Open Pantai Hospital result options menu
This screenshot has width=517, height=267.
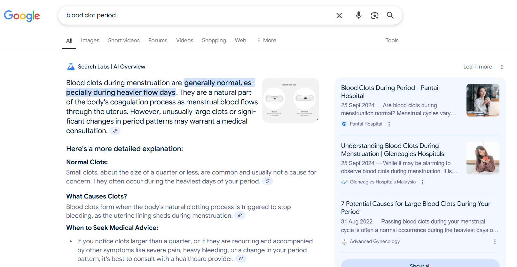point(389,124)
